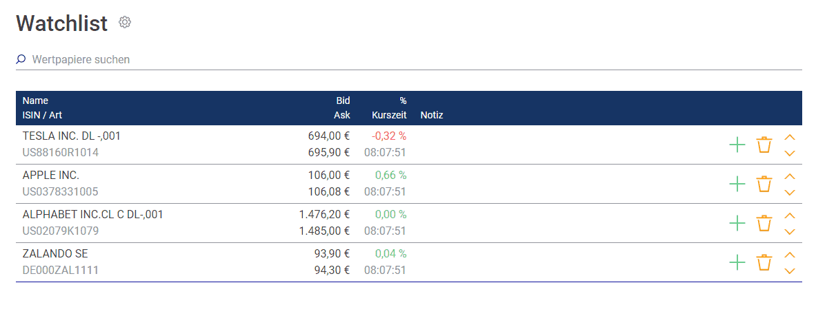Click the 0,04 % change value

391,254
